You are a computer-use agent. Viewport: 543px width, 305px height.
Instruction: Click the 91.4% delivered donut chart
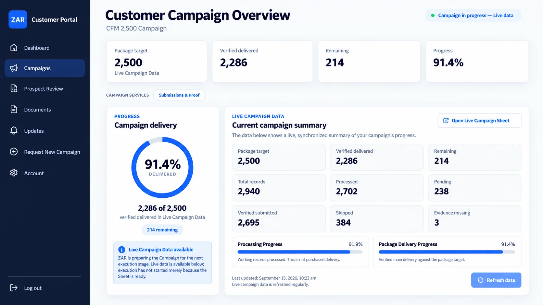162,168
